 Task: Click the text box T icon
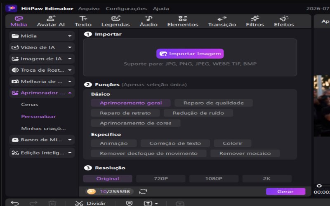(x=148, y=203)
